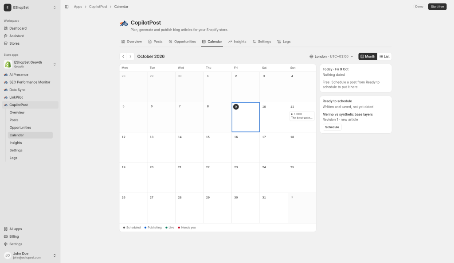Click the Publishing legend label

click(x=155, y=228)
